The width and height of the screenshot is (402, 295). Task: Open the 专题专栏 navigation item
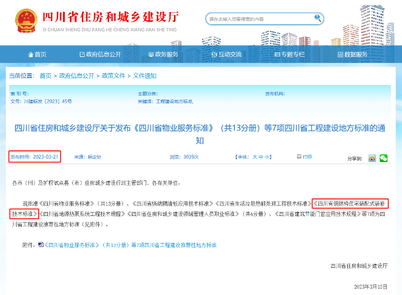[290, 55]
